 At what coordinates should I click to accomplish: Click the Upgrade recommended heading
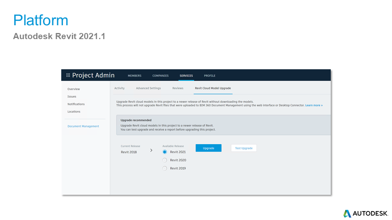[136, 120]
